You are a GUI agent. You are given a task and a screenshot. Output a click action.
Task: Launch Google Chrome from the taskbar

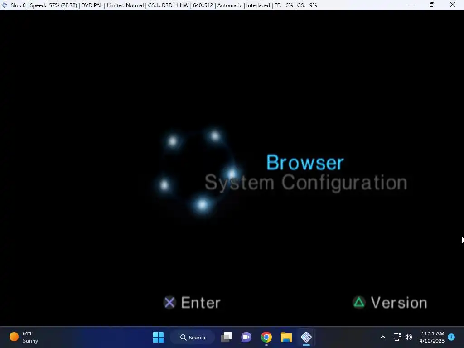point(266,337)
